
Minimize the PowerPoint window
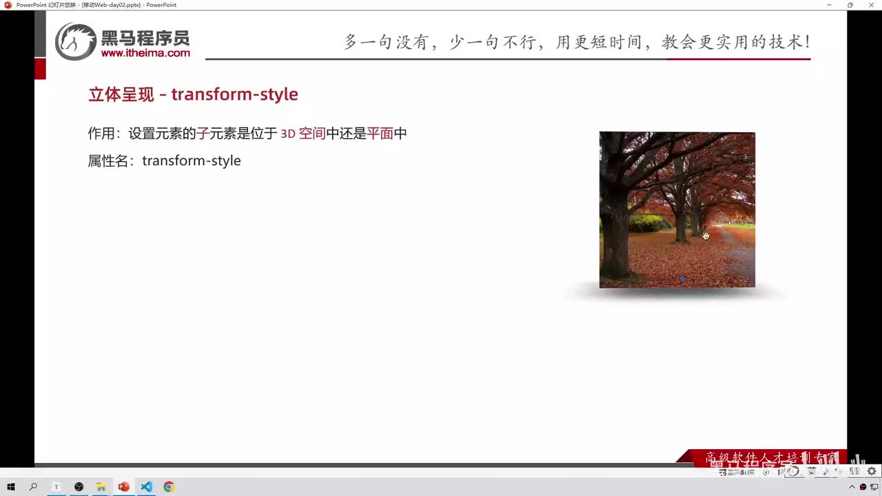[x=830, y=5]
